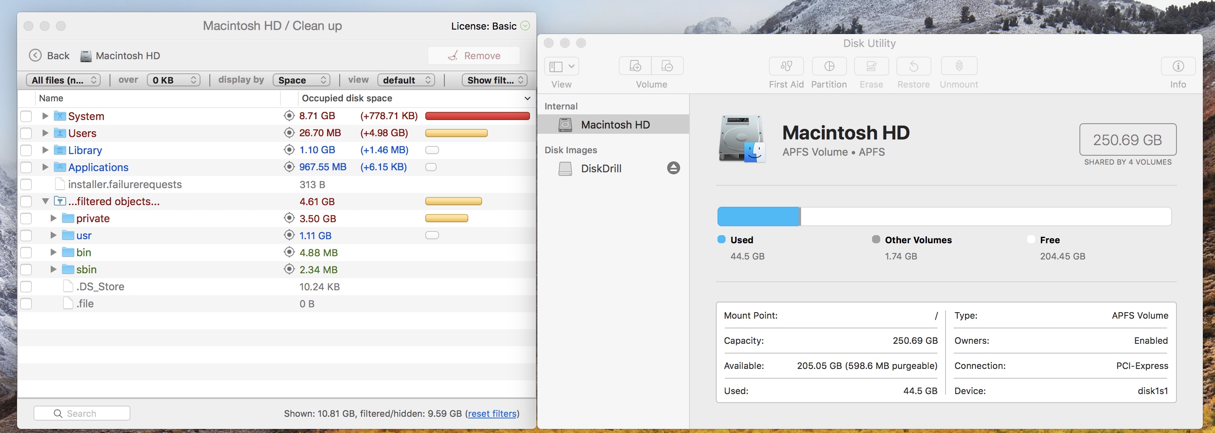The width and height of the screenshot is (1215, 433).
Task: Expand the usr folder row
Action: 53,235
